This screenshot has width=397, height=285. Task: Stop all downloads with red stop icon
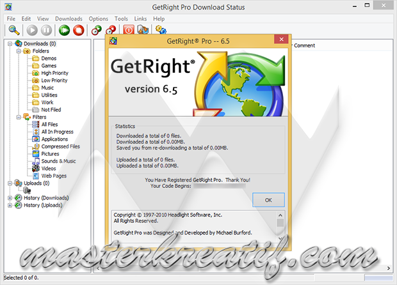coord(79,30)
